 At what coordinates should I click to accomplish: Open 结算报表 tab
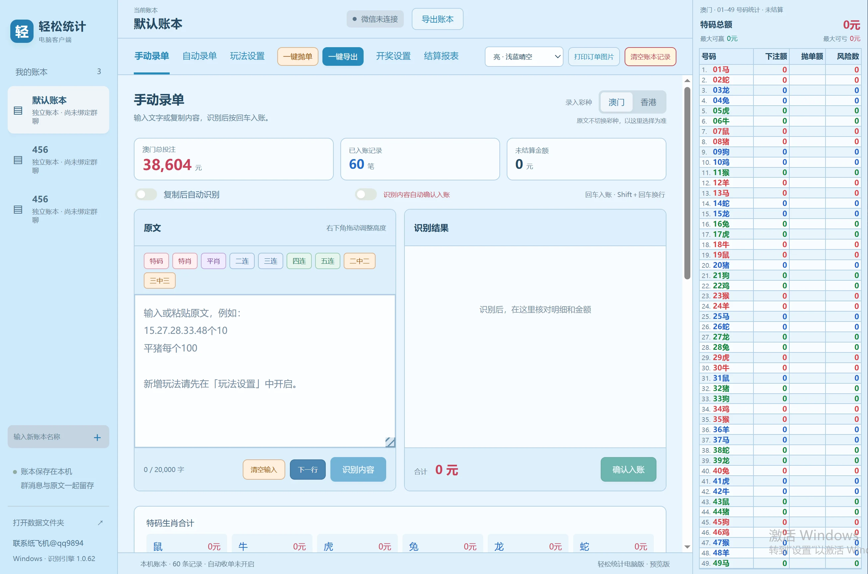(x=441, y=56)
